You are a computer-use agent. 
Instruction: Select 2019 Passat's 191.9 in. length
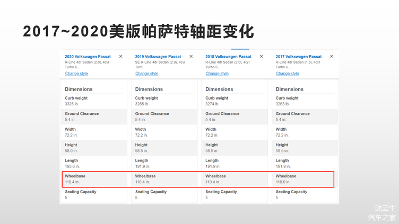(x=143, y=166)
